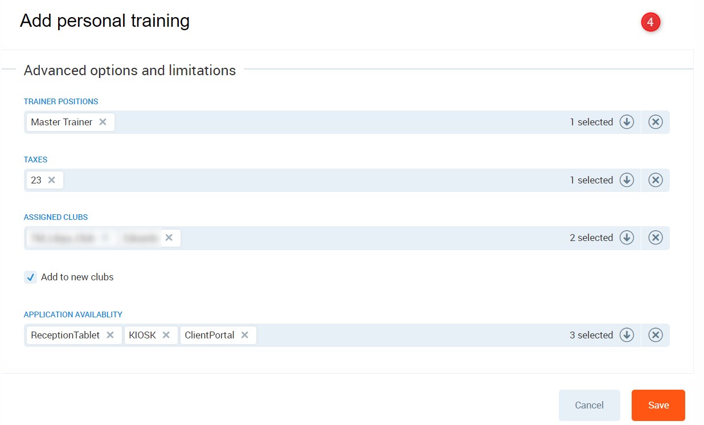This screenshot has width=704, height=425.
Task: Remove the blurred assigned club tag
Action: (x=169, y=238)
